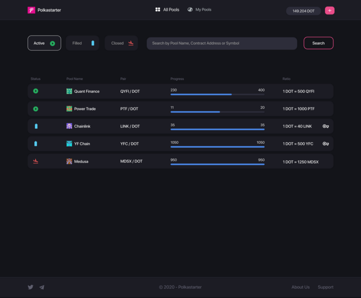This screenshot has width=361, height=298.
Task: Click the pink plus button
Action: tap(329, 10)
